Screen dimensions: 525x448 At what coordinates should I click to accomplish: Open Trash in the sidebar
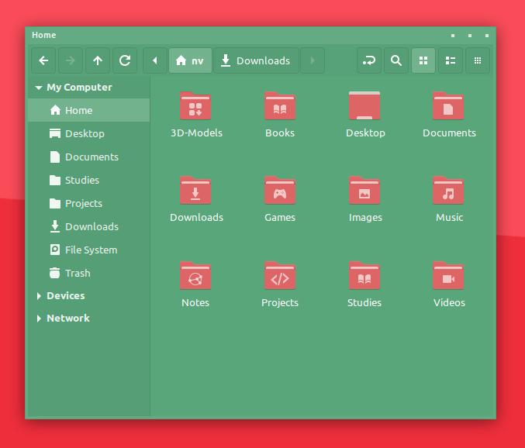(x=88, y=273)
